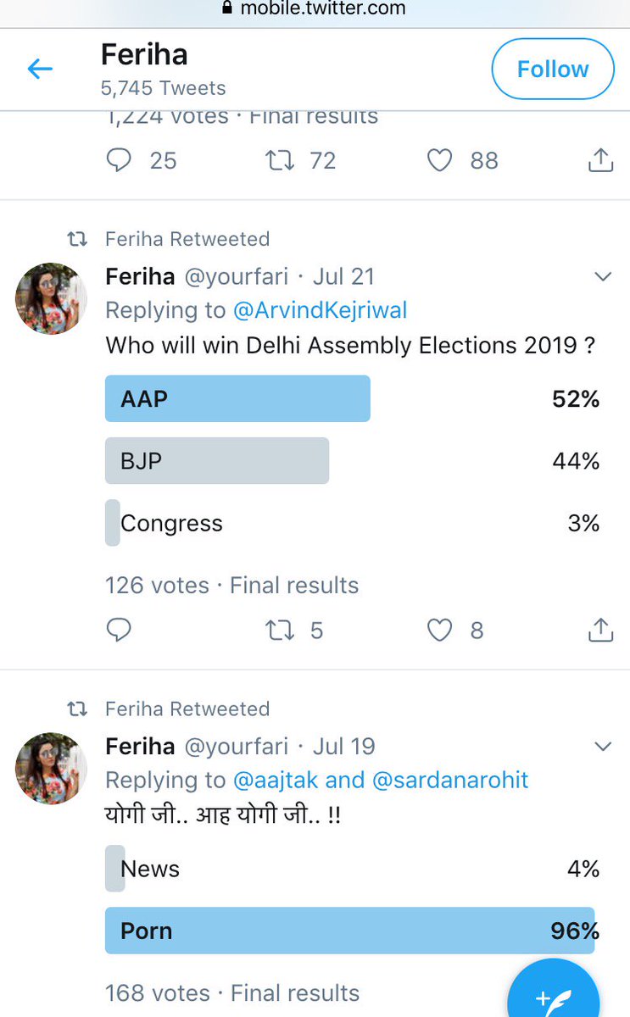This screenshot has width=630, height=1017.
Task: Retweet the tweet with 72 retweets
Action: click(x=278, y=160)
